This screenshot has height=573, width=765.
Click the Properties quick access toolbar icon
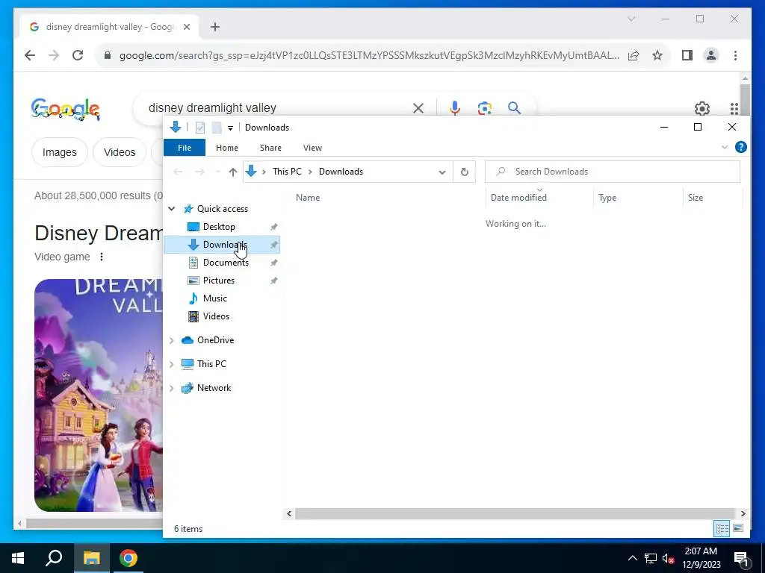pyautogui.click(x=200, y=128)
